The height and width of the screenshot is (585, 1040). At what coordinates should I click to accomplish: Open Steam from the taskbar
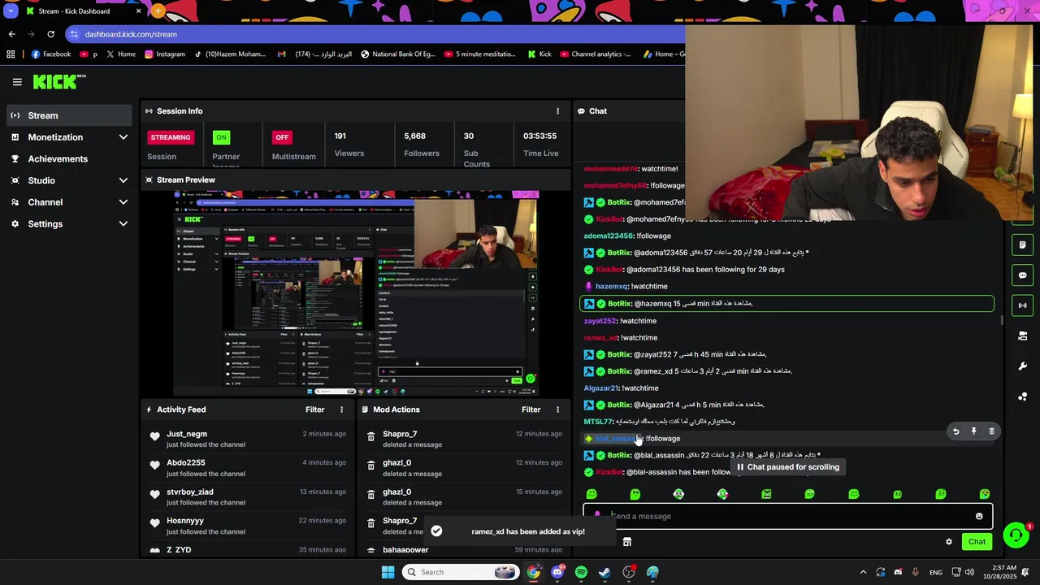(604, 572)
